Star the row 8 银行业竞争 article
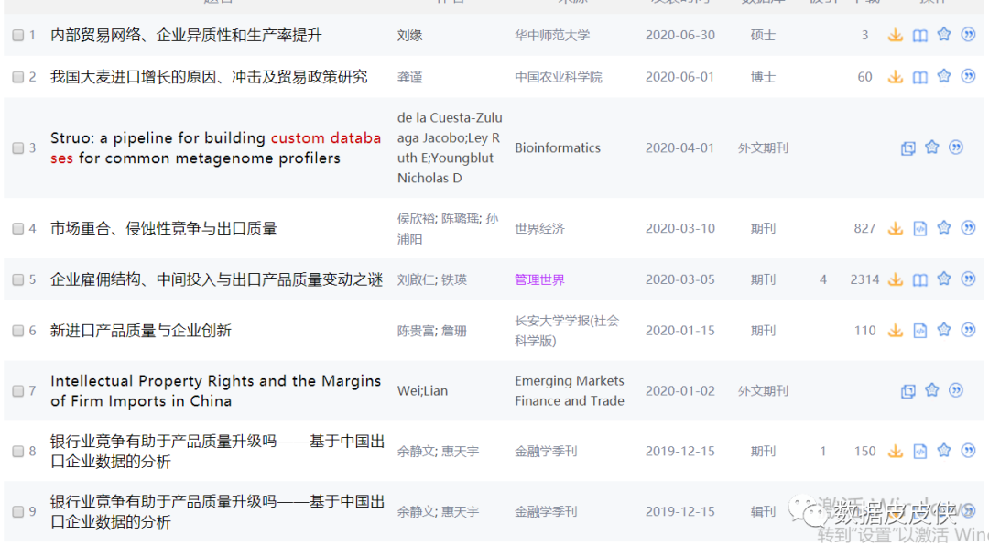 coord(944,451)
